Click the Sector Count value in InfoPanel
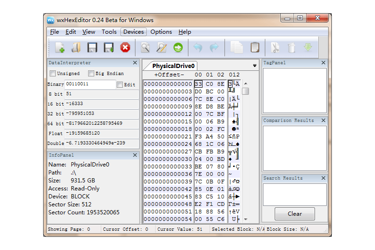Screen dimensions: 375x250 (103, 212)
